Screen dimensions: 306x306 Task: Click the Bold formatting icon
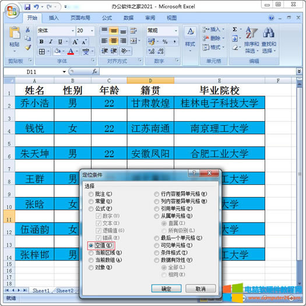(x=41, y=42)
